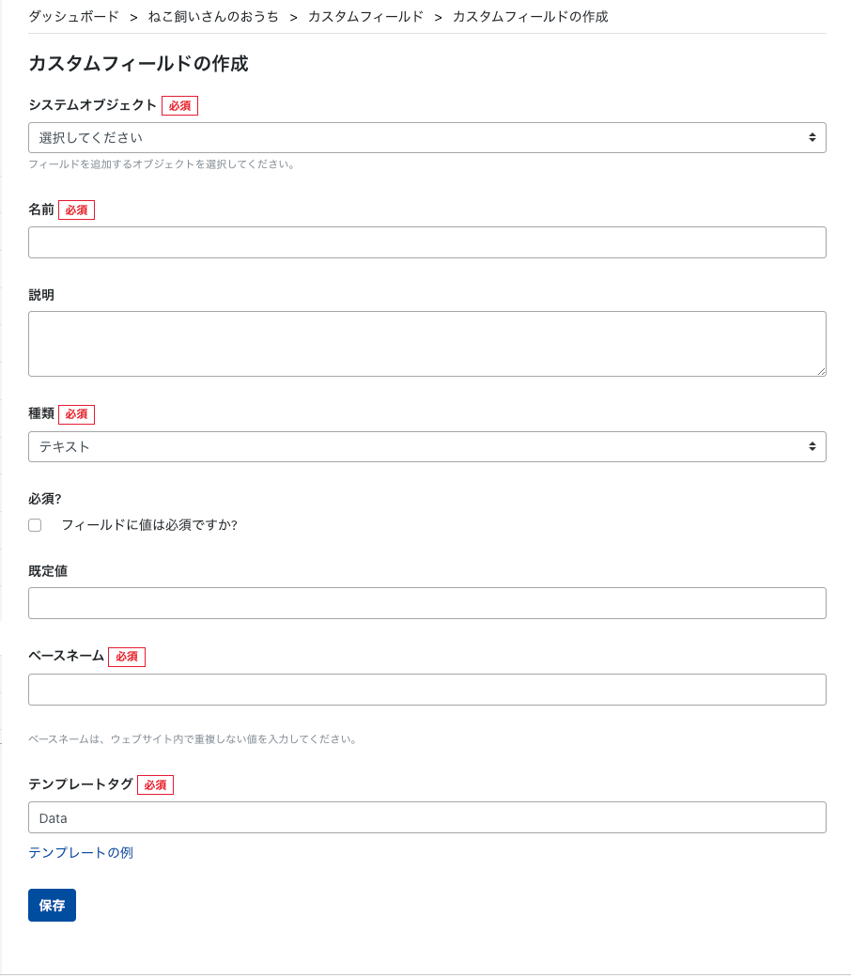This screenshot has height=978, width=851.
Task: Focus the 名前 text input box
Action: pyautogui.click(x=426, y=242)
